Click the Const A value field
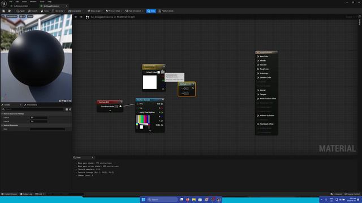Image resolution: width=362 pixels, height=203 pixels. click(x=38, y=118)
